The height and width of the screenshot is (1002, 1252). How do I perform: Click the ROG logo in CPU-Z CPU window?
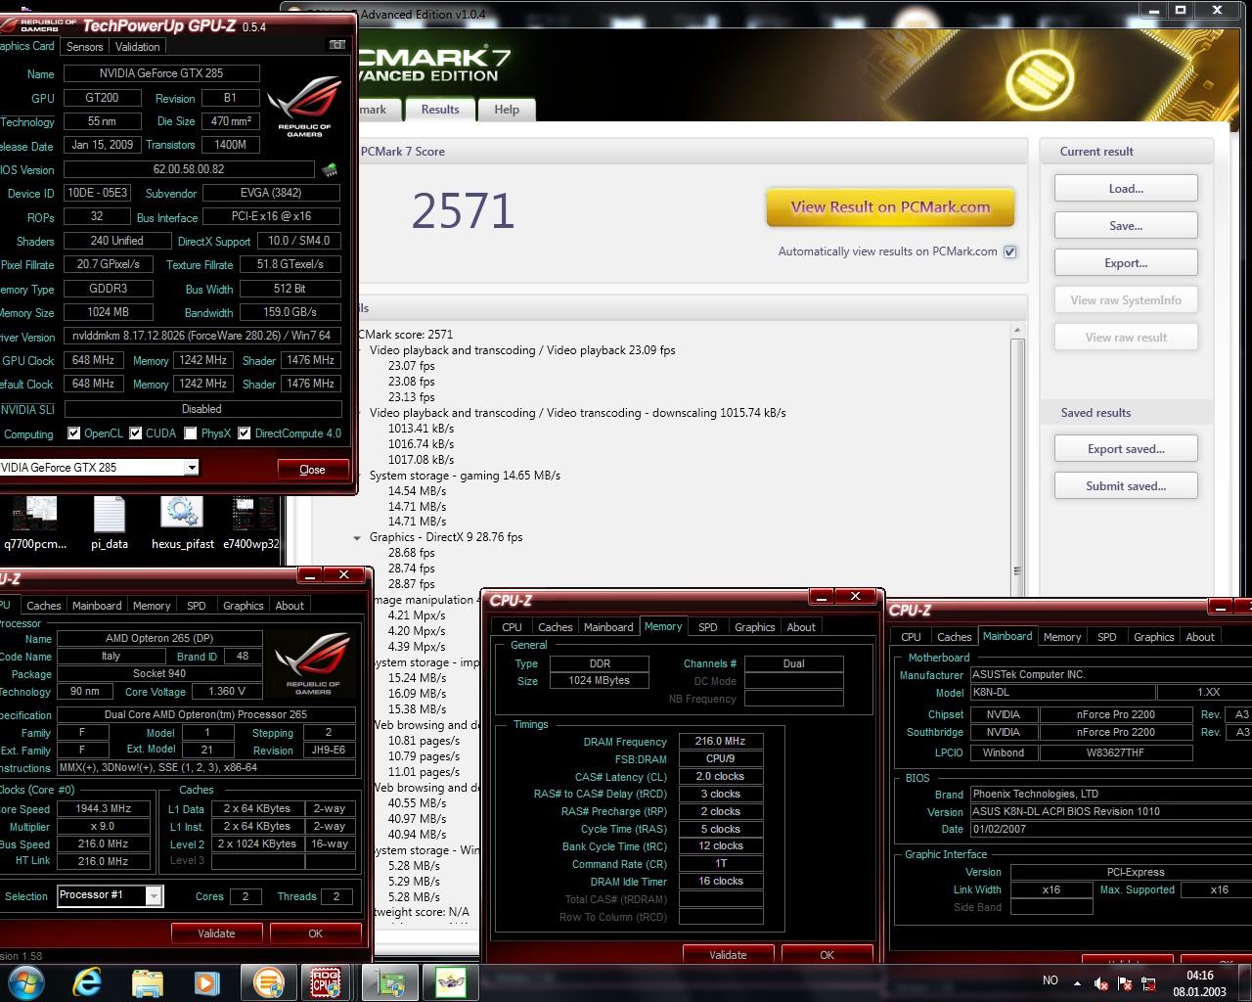click(313, 664)
